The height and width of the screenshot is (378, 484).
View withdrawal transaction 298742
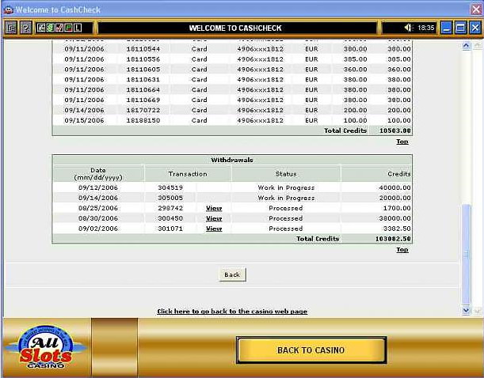[x=214, y=208]
